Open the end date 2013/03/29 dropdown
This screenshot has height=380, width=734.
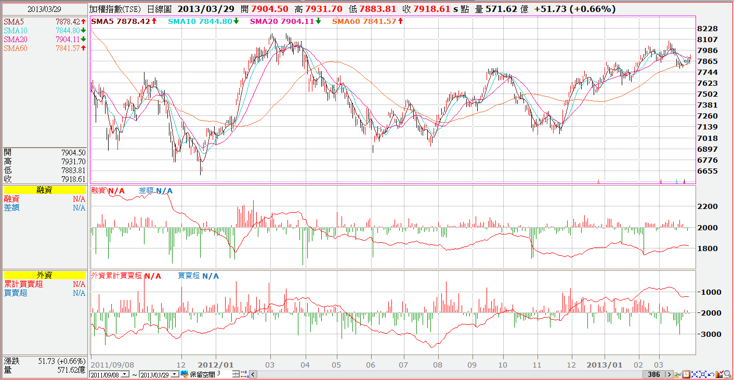(x=175, y=374)
